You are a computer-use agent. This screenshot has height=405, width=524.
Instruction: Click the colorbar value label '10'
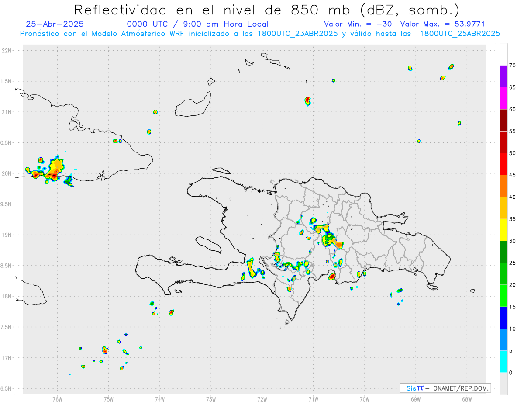[513, 329]
